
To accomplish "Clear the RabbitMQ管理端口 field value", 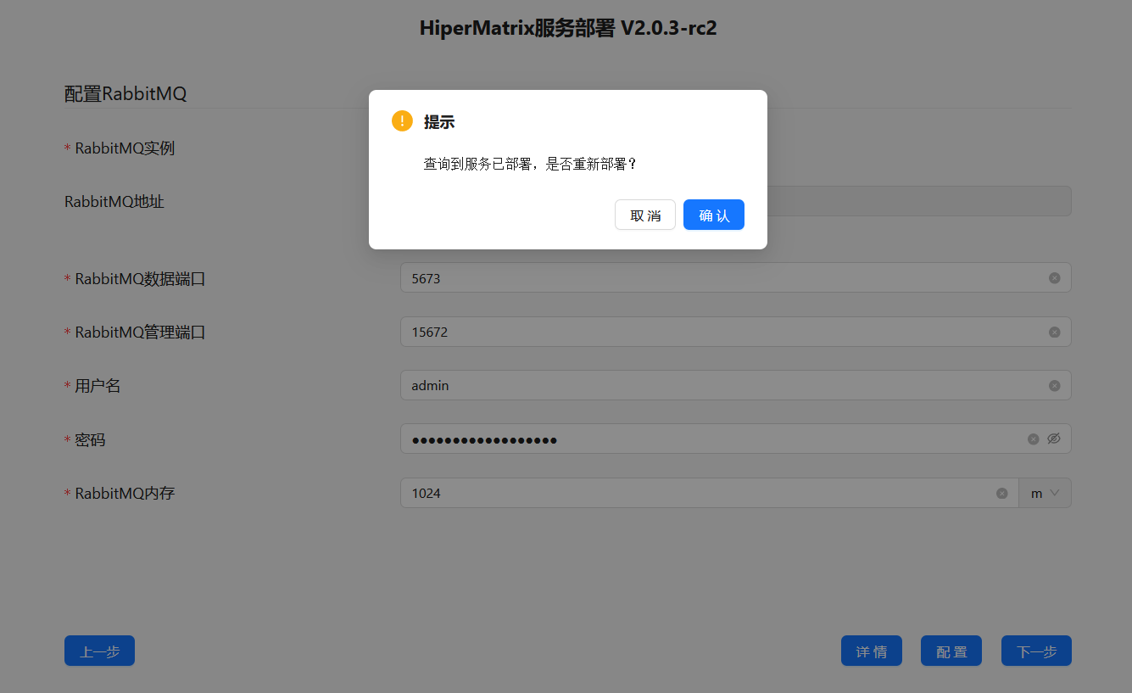I will click(1054, 332).
